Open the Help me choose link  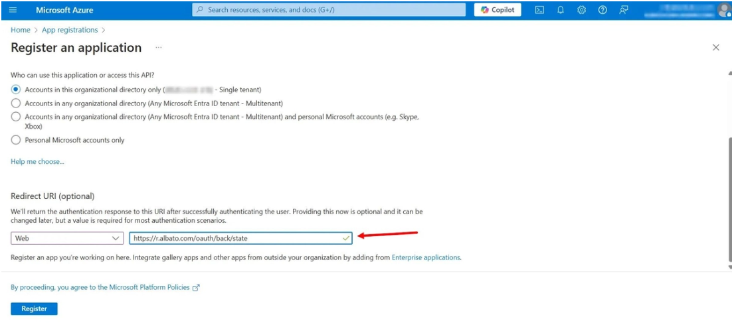37,161
